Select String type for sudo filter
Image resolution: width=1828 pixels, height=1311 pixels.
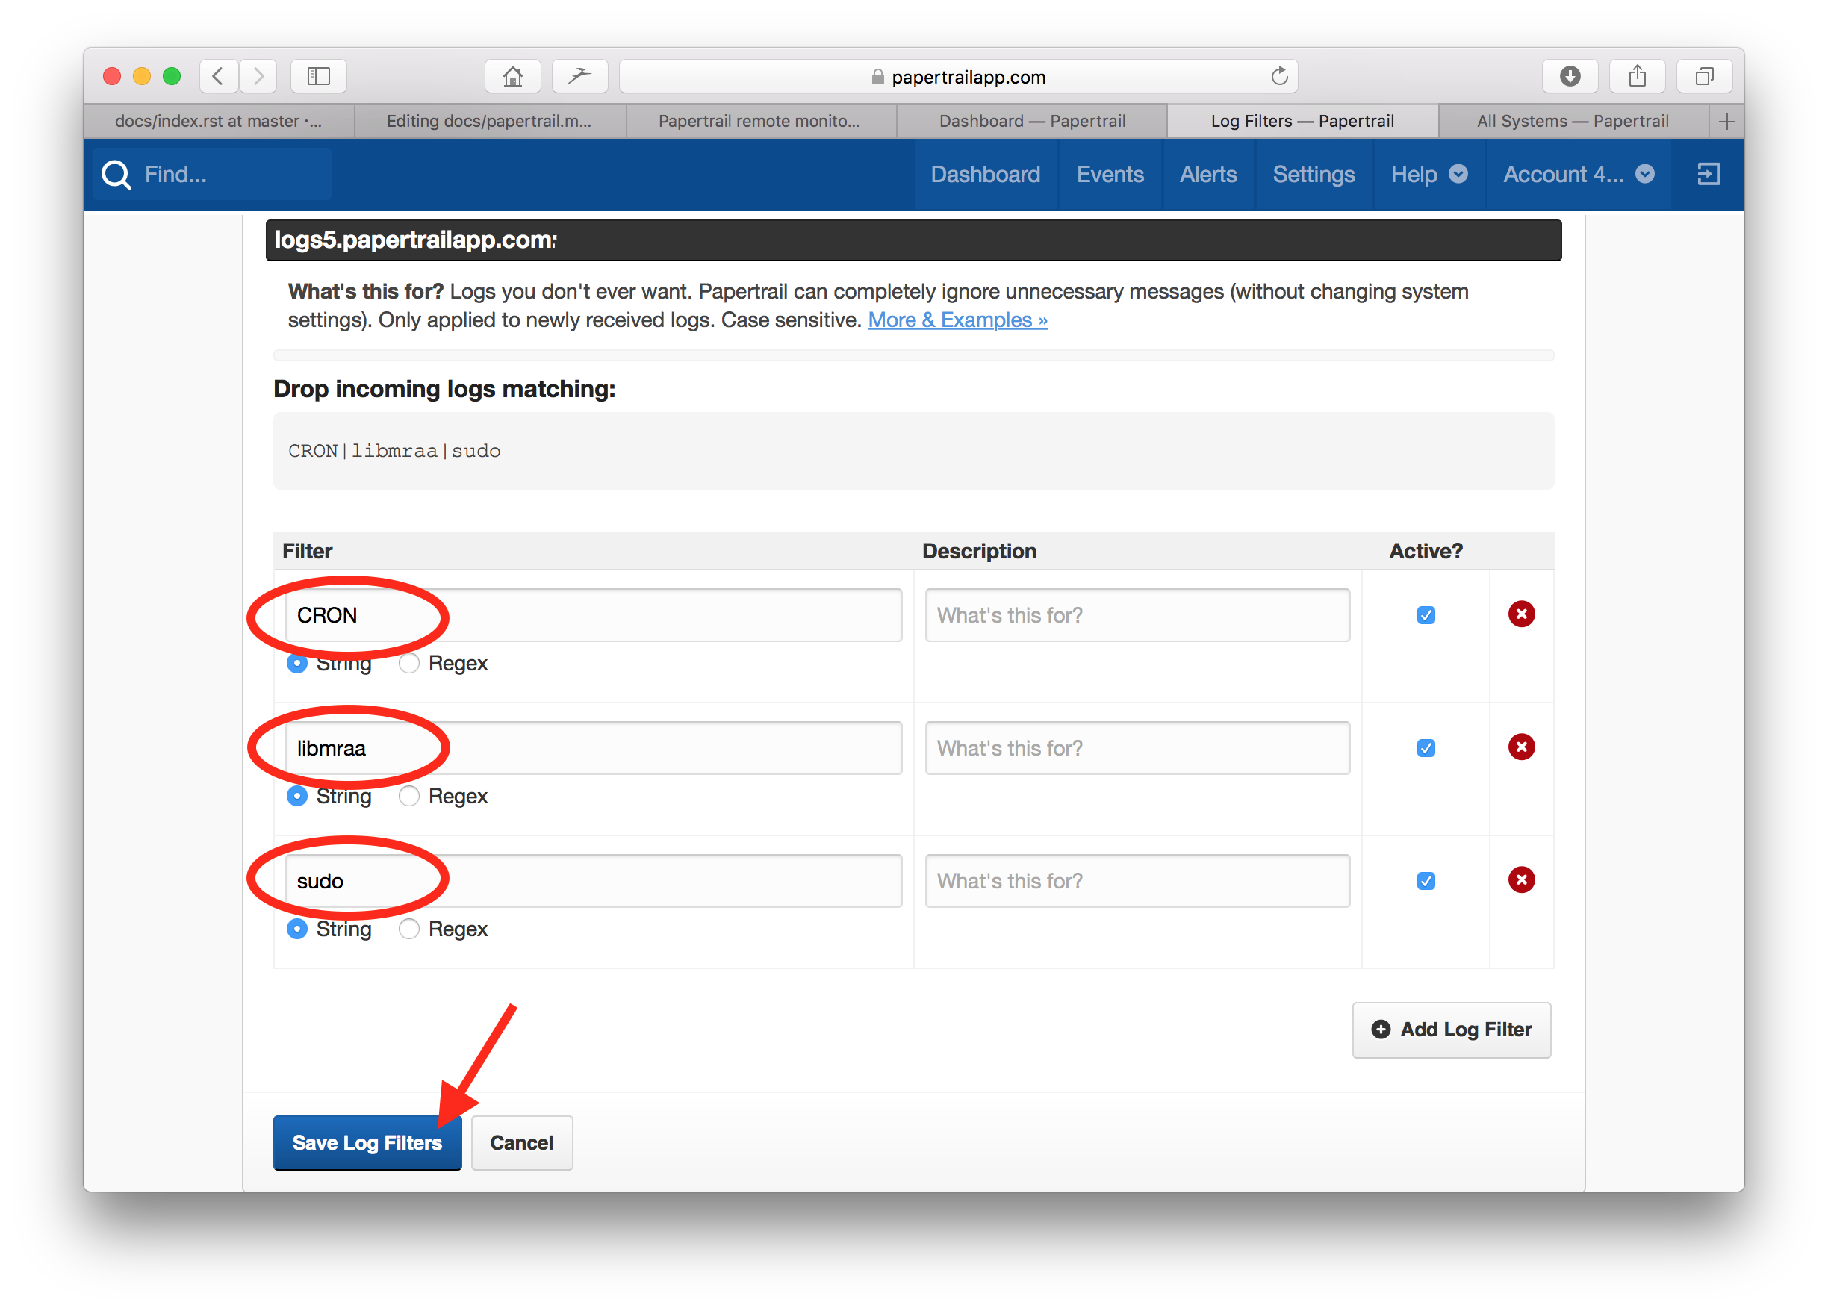click(297, 929)
